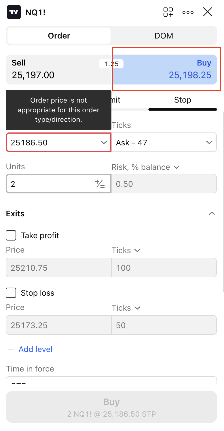Open the stop price 25186.50 dropdown arrow
Image resolution: width=224 pixels, height=431 pixels.
click(104, 143)
